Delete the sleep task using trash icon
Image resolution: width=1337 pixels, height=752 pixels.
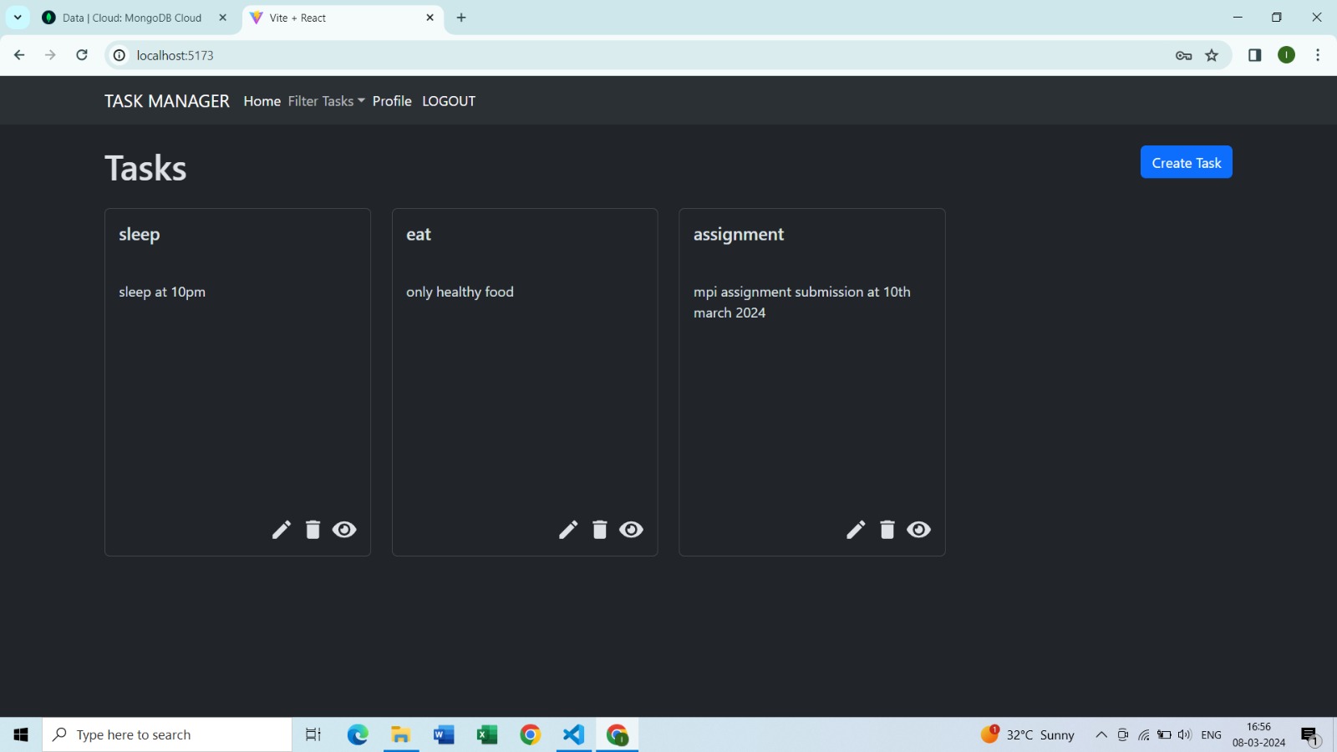(313, 530)
